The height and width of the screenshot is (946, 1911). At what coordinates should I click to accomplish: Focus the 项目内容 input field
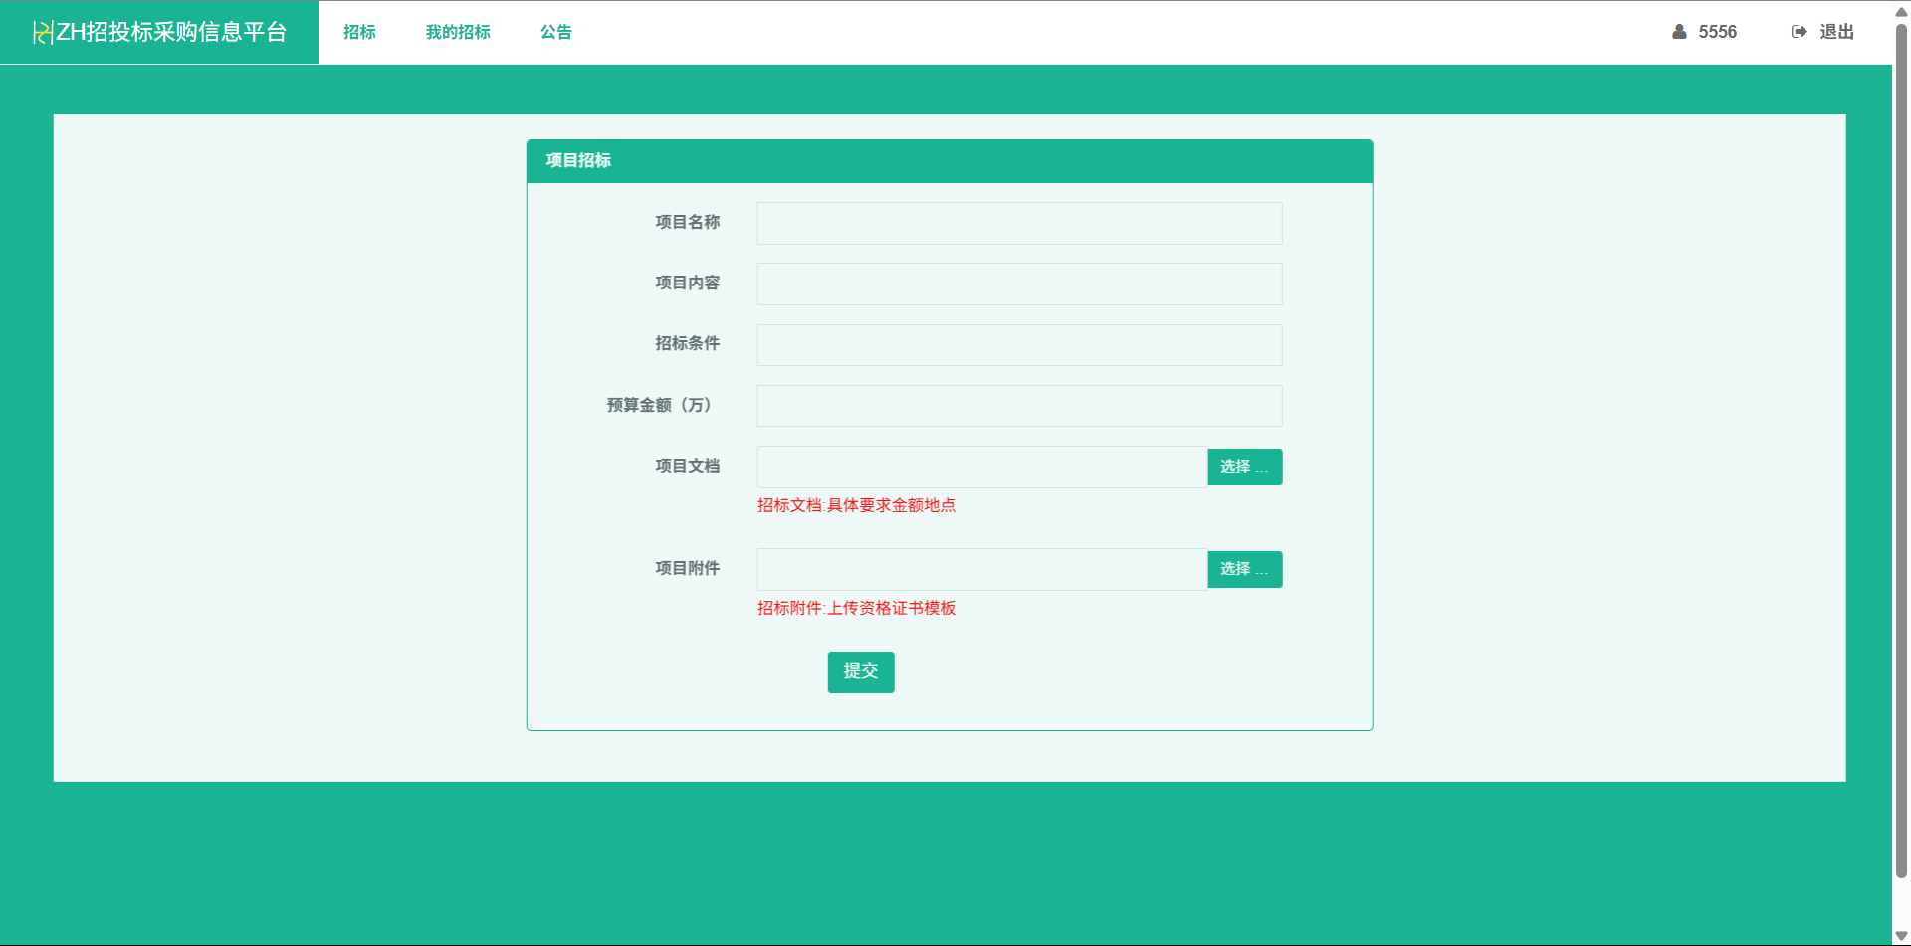[x=1019, y=284]
